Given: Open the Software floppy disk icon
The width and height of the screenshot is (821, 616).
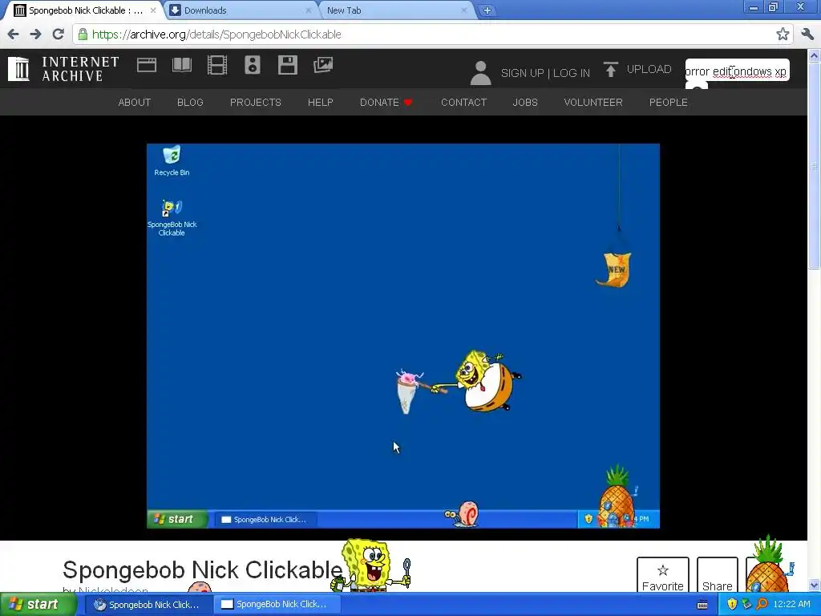Looking at the screenshot, I should click(288, 66).
